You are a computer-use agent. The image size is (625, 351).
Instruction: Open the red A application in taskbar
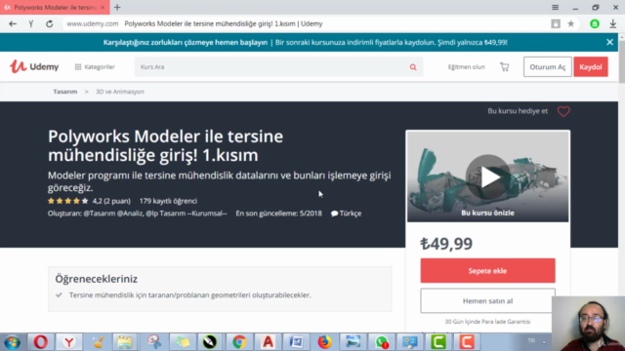268,342
